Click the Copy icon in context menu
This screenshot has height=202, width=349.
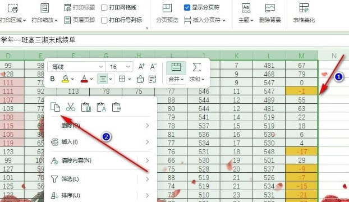tap(55, 107)
